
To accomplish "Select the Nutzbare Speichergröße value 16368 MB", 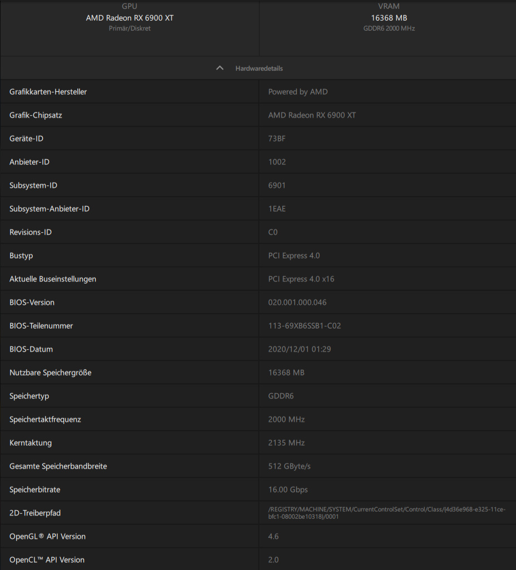I will (286, 373).
